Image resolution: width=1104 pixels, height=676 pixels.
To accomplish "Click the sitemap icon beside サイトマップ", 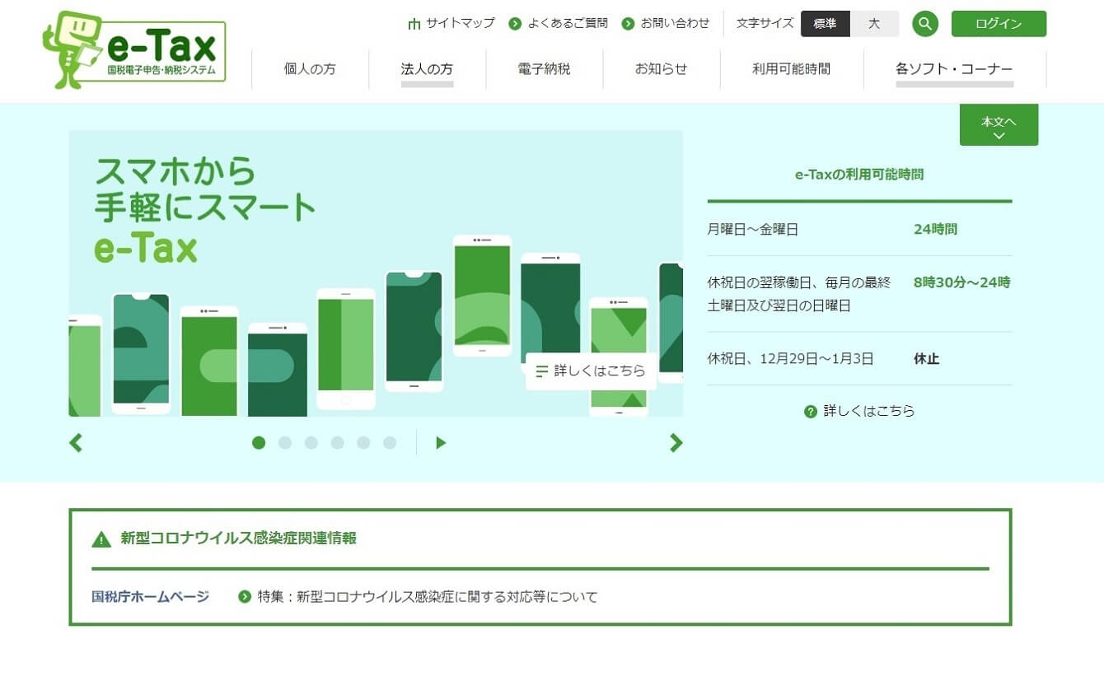I will click(x=414, y=24).
